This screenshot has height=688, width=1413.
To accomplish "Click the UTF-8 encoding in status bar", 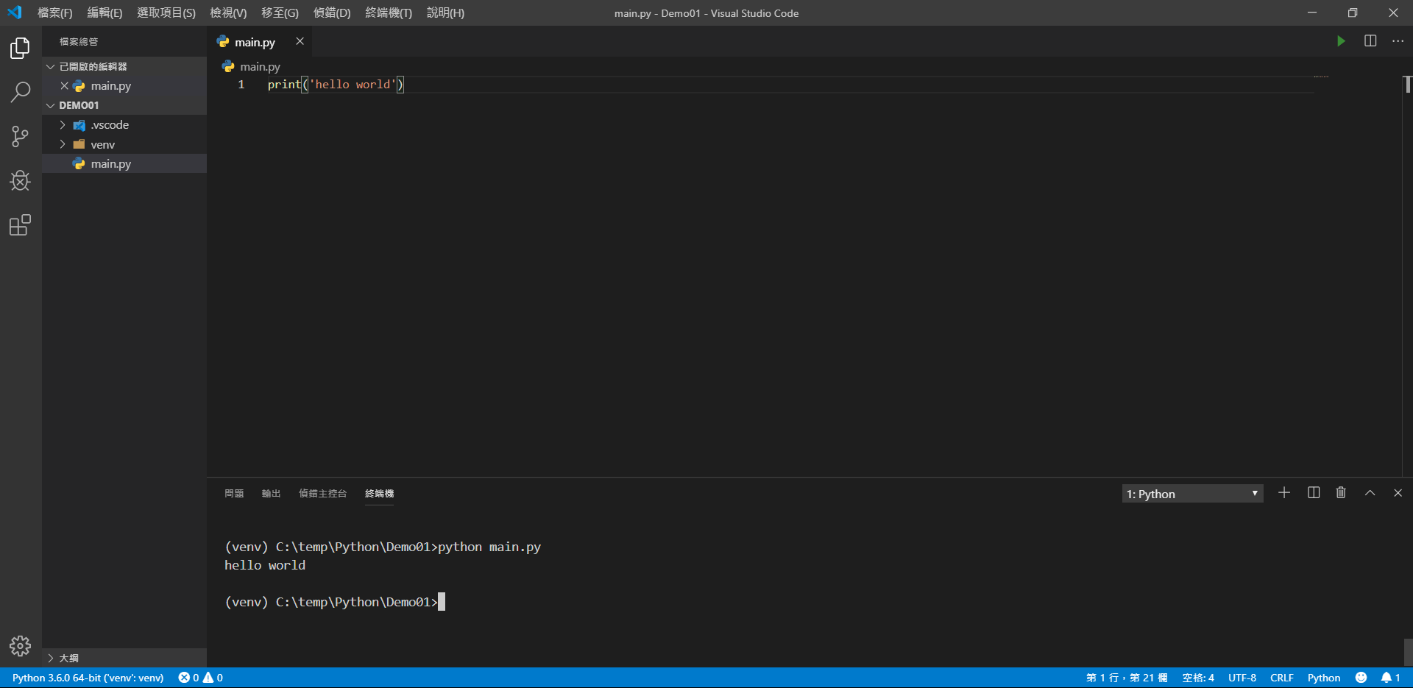I will (1242, 678).
